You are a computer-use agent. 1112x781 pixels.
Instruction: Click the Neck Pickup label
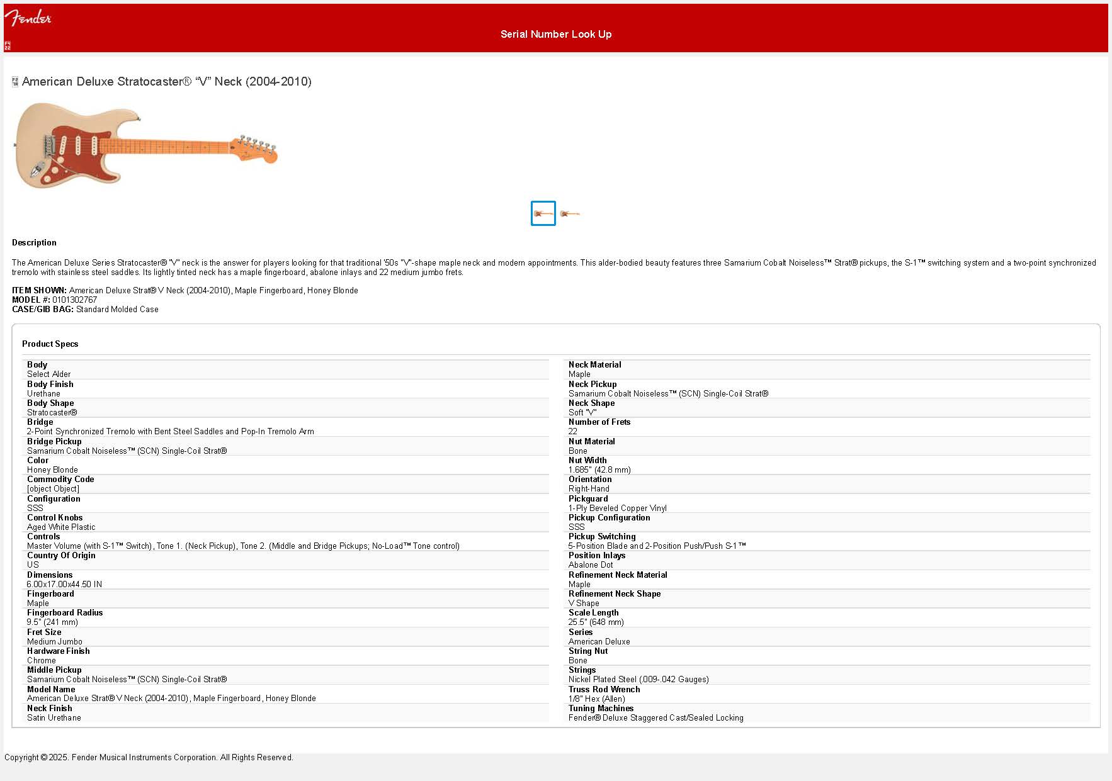(593, 384)
